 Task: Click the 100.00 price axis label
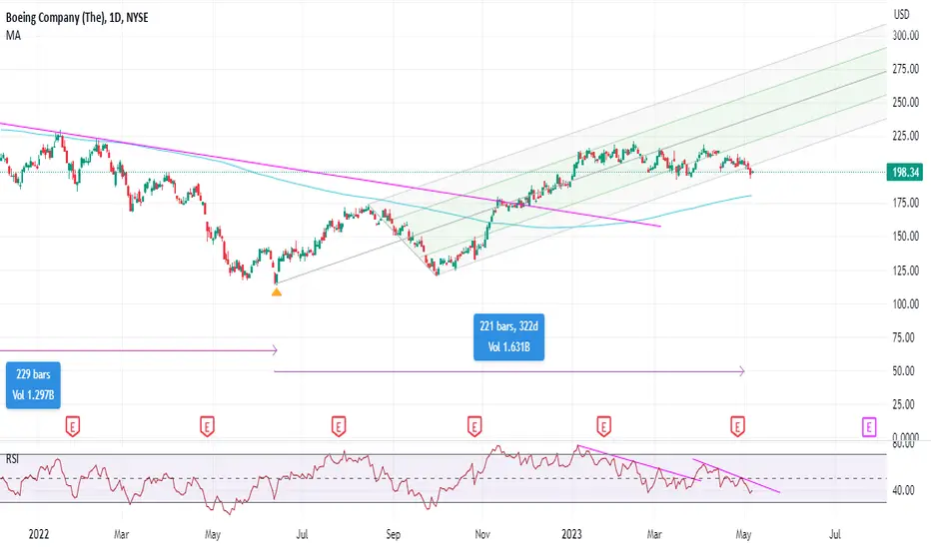[x=906, y=303]
